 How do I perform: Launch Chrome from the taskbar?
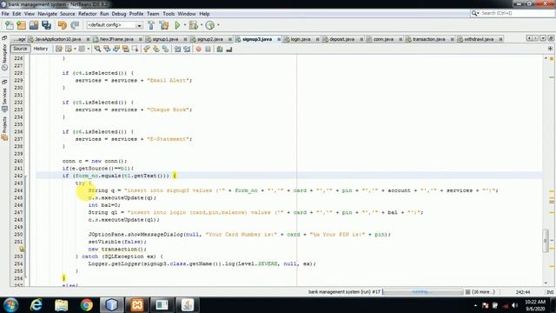pyautogui.click(x=86, y=305)
